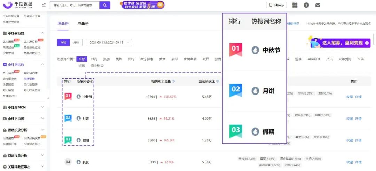
Task: Filter by the 出行 category
Action: [131, 59]
